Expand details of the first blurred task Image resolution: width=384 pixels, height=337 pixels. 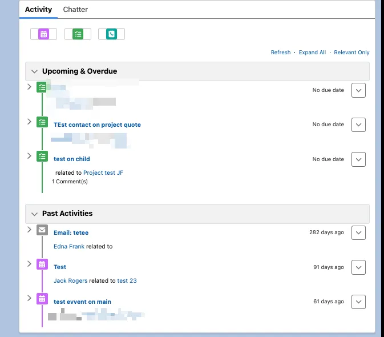click(x=29, y=87)
